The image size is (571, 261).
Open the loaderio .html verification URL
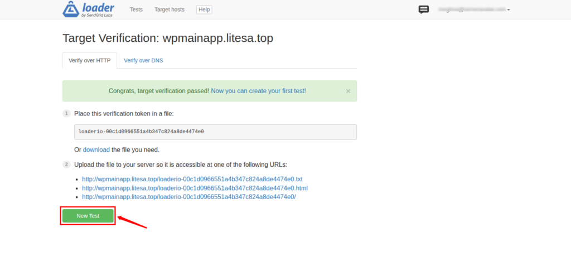click(x=195, y=188)
